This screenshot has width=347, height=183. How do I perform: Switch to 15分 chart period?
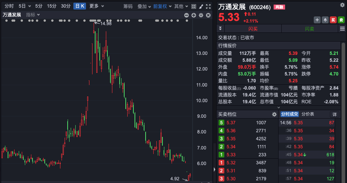click(x=52, y=6)
